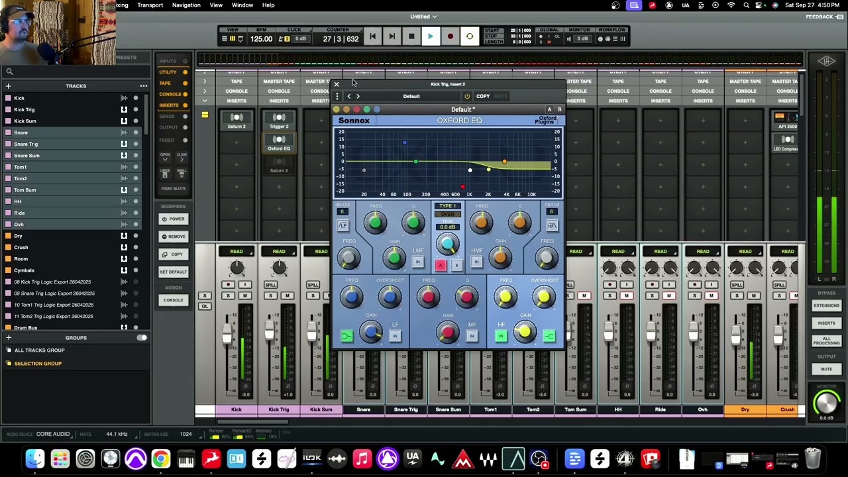Click the Record button in transport

[450, 36]
